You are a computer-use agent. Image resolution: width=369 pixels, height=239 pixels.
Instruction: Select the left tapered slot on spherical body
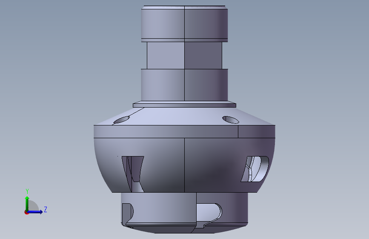[133, 174]
